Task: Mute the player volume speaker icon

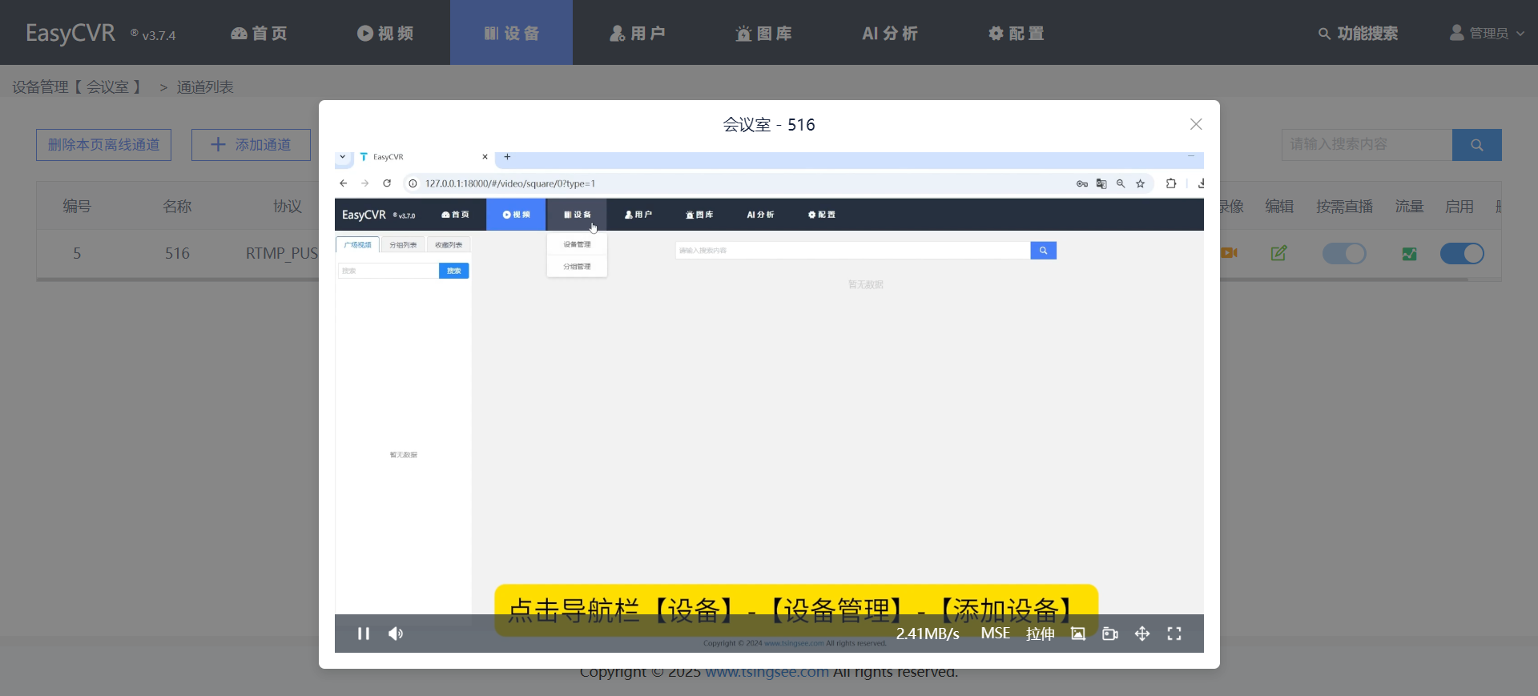Action: tap(396, 634)
